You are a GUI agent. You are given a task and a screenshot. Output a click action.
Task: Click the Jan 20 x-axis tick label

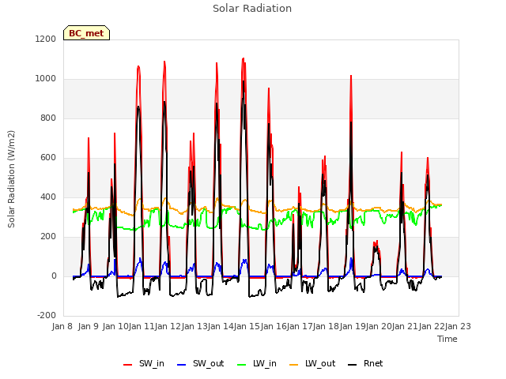(x=379, y=326)
